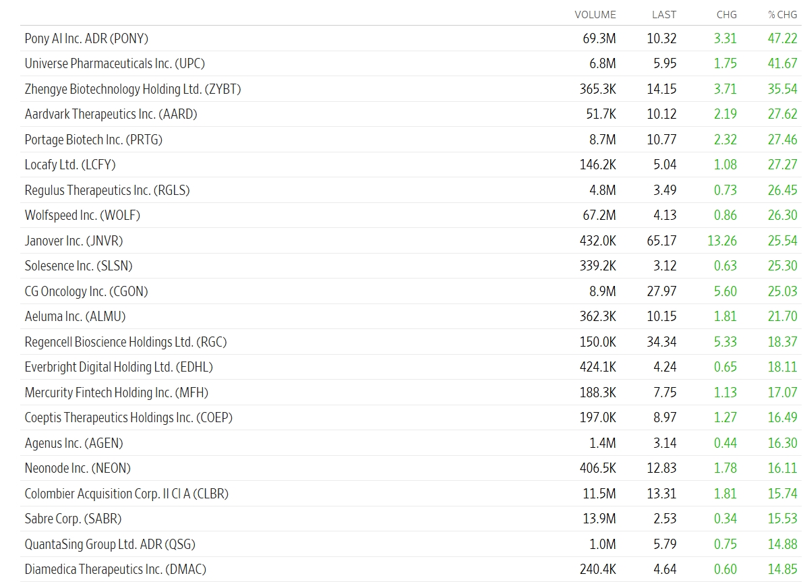
Task: Open Everbright Digital Holding Ltd. (EDHL)
Action: pos(119,368)
